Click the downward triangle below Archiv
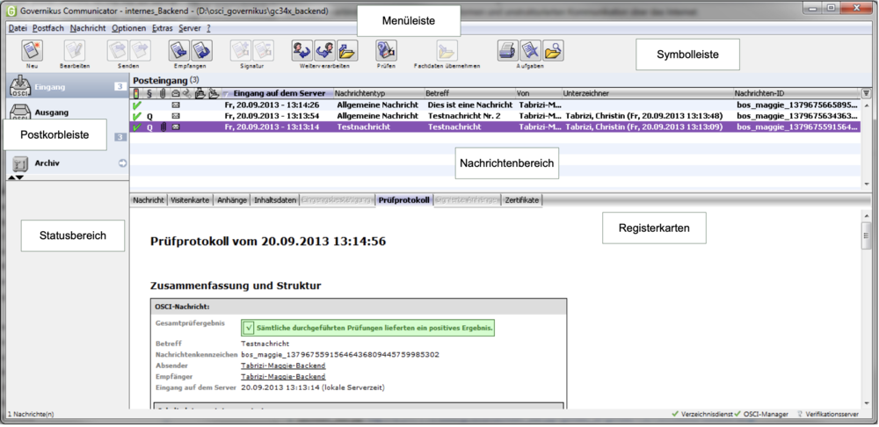The height and width of the screenshot is (427, 879). coord(19,177)
